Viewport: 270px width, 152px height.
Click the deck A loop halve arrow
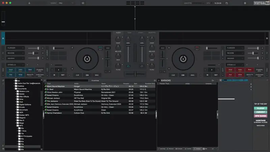coord(52,70)
